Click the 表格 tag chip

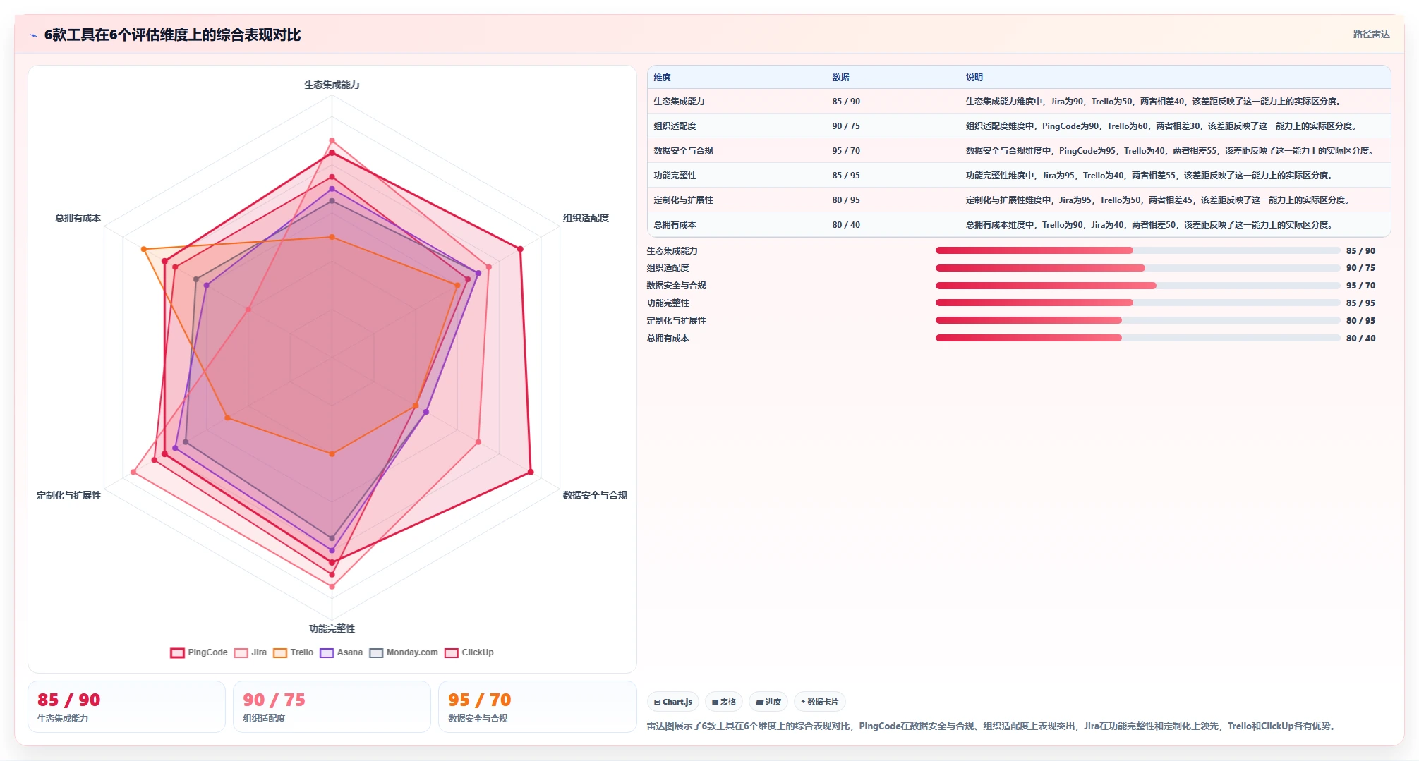tap(724, 702)
